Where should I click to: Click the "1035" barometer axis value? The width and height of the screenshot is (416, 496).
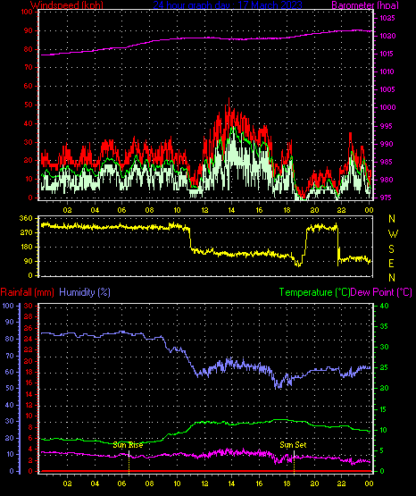click(x=387, y=18)
